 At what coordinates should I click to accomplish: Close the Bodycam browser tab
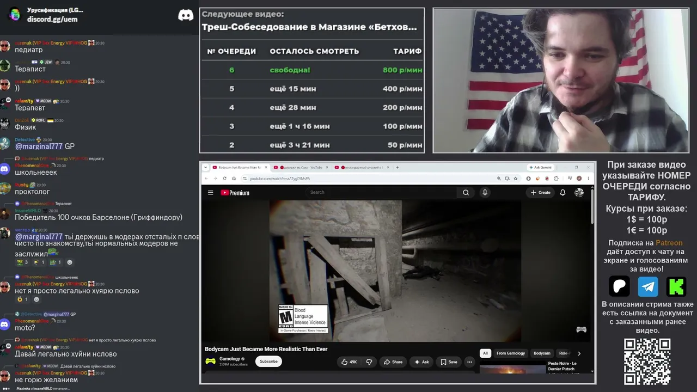coord(266,167)
